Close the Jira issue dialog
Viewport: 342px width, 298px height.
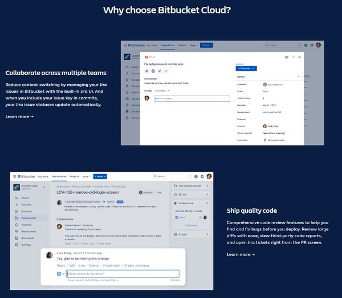pos(299,57)
